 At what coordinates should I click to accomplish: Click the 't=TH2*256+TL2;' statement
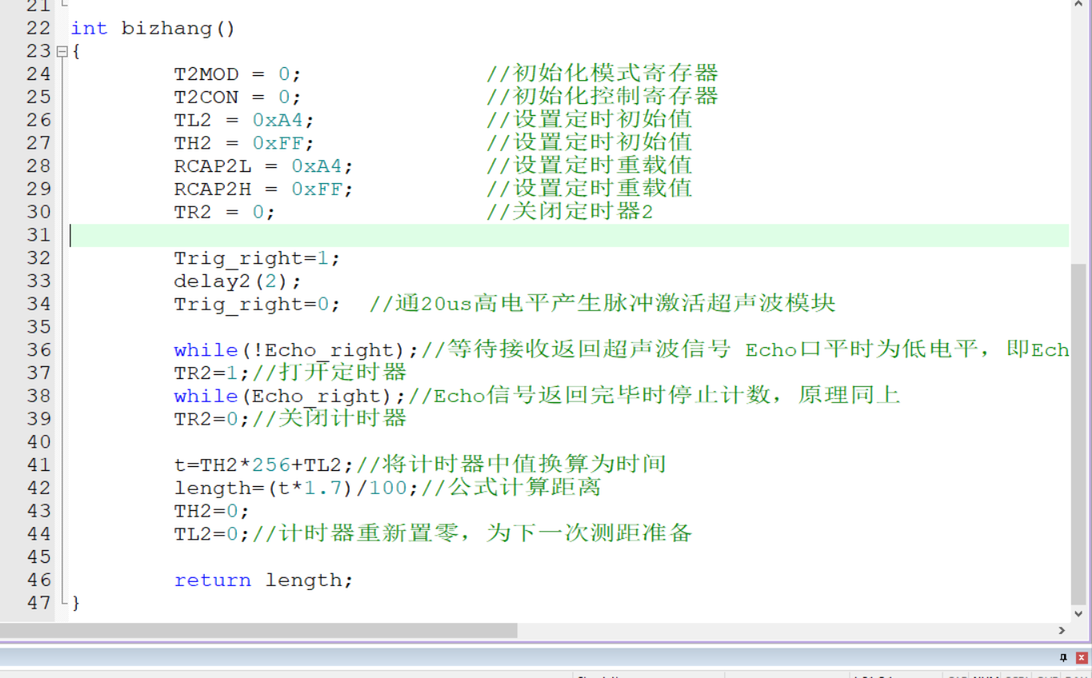point(265,465)
